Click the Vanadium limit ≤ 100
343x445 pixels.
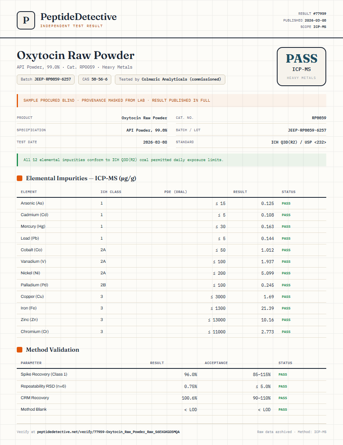(x=219, y=262)
